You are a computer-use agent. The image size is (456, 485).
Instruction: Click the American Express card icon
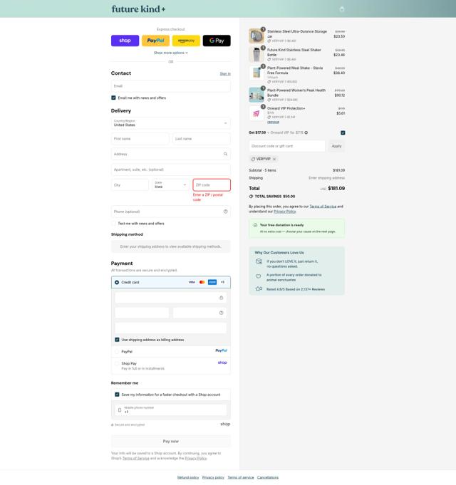[212, 282]
